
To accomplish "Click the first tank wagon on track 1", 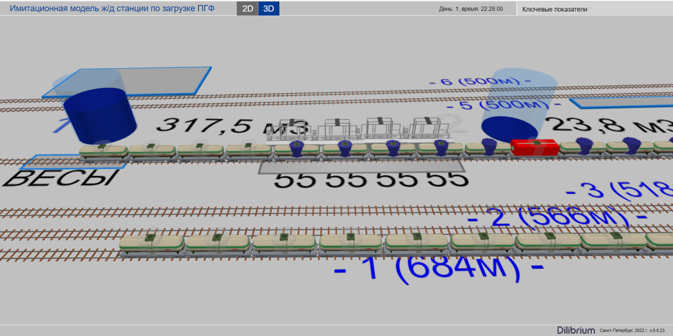I will (x=152, y=245).
